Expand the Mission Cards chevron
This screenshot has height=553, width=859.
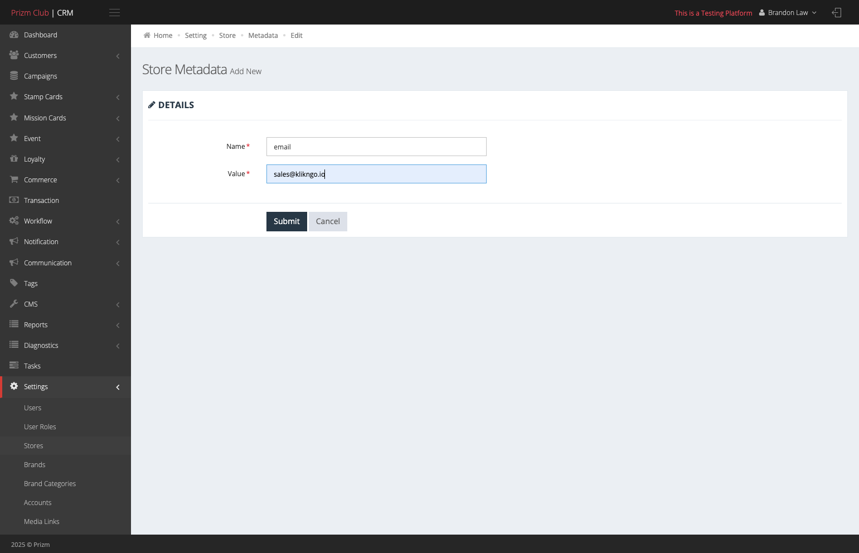(x=118, y=118)
